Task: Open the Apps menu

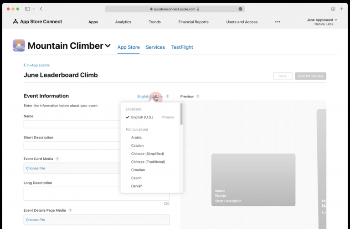Action: [93, 22]
